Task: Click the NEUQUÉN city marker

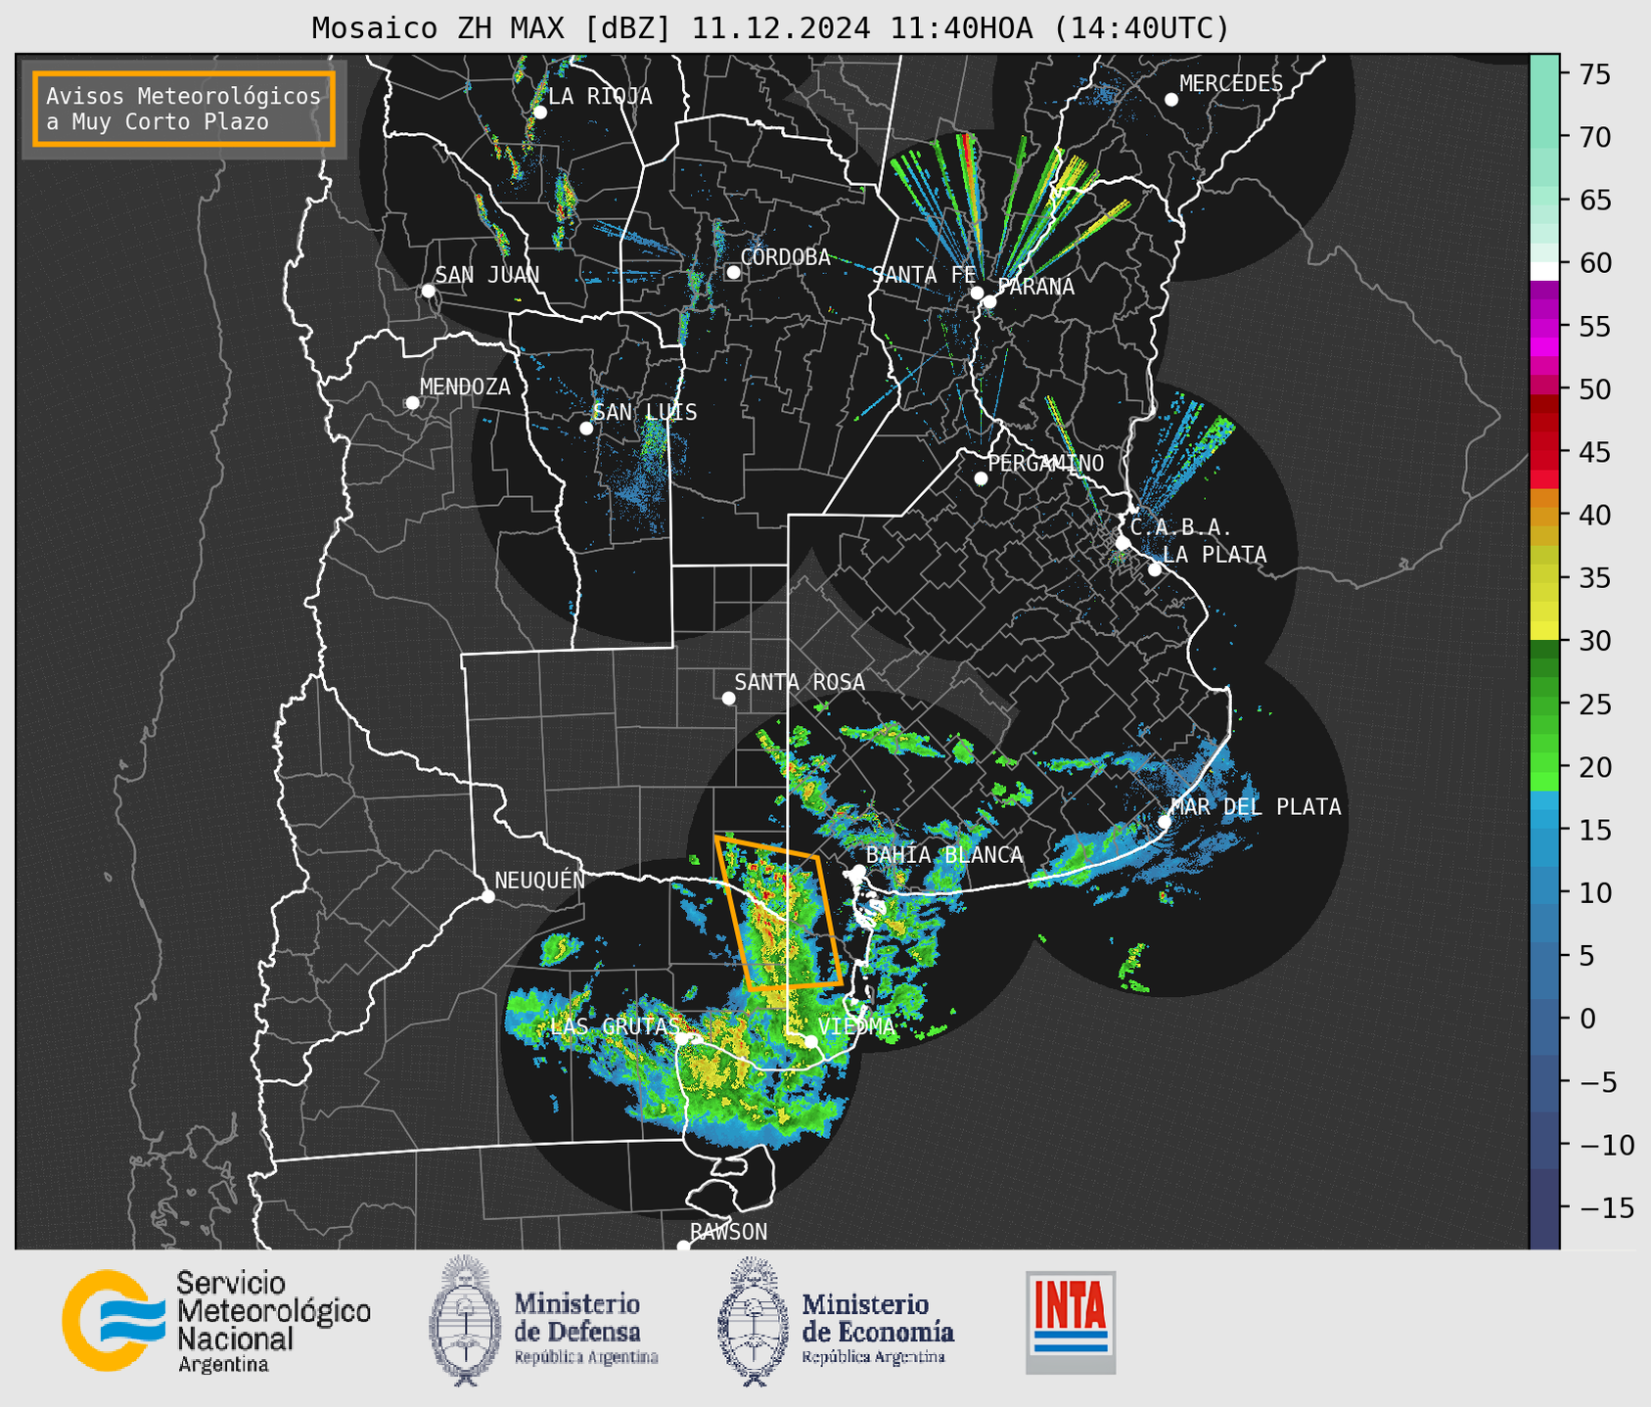Action: click(487, 896)
